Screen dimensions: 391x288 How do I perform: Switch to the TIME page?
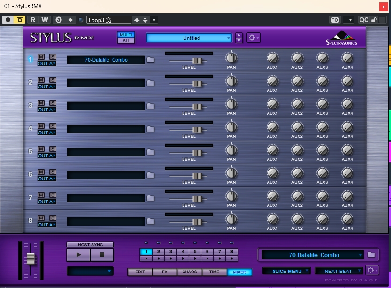(214, 272)
